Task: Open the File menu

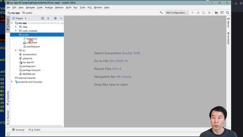Action: [x=8, y=8]
